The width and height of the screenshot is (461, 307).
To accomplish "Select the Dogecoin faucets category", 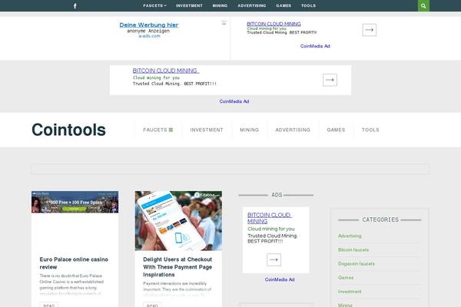I will 357,264.
